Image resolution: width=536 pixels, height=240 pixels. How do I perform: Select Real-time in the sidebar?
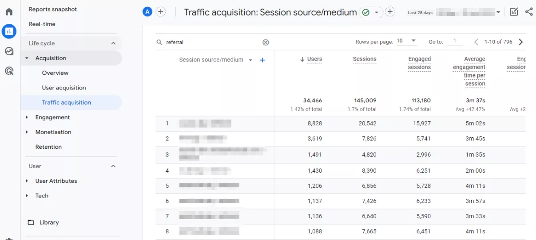(42, 24)
